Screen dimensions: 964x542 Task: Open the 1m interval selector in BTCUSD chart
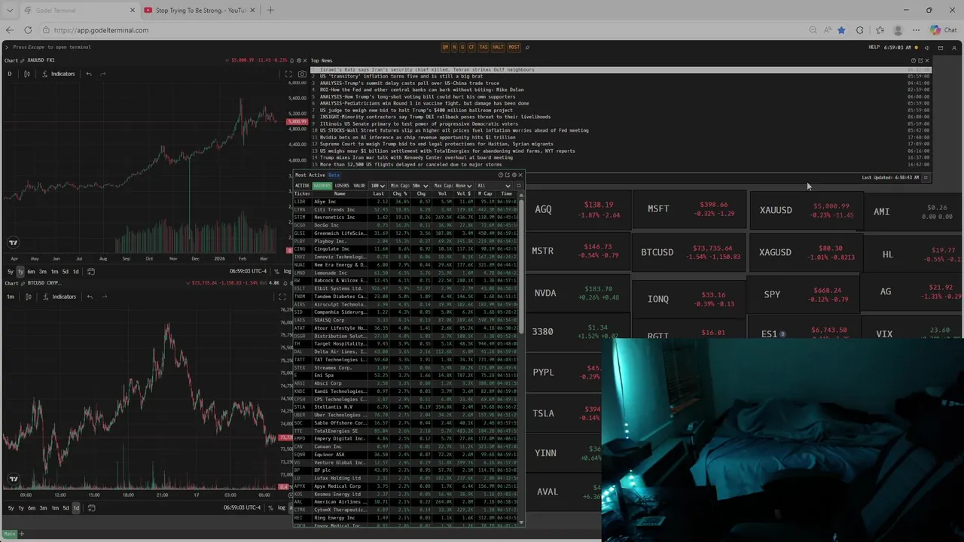(11, 297)
